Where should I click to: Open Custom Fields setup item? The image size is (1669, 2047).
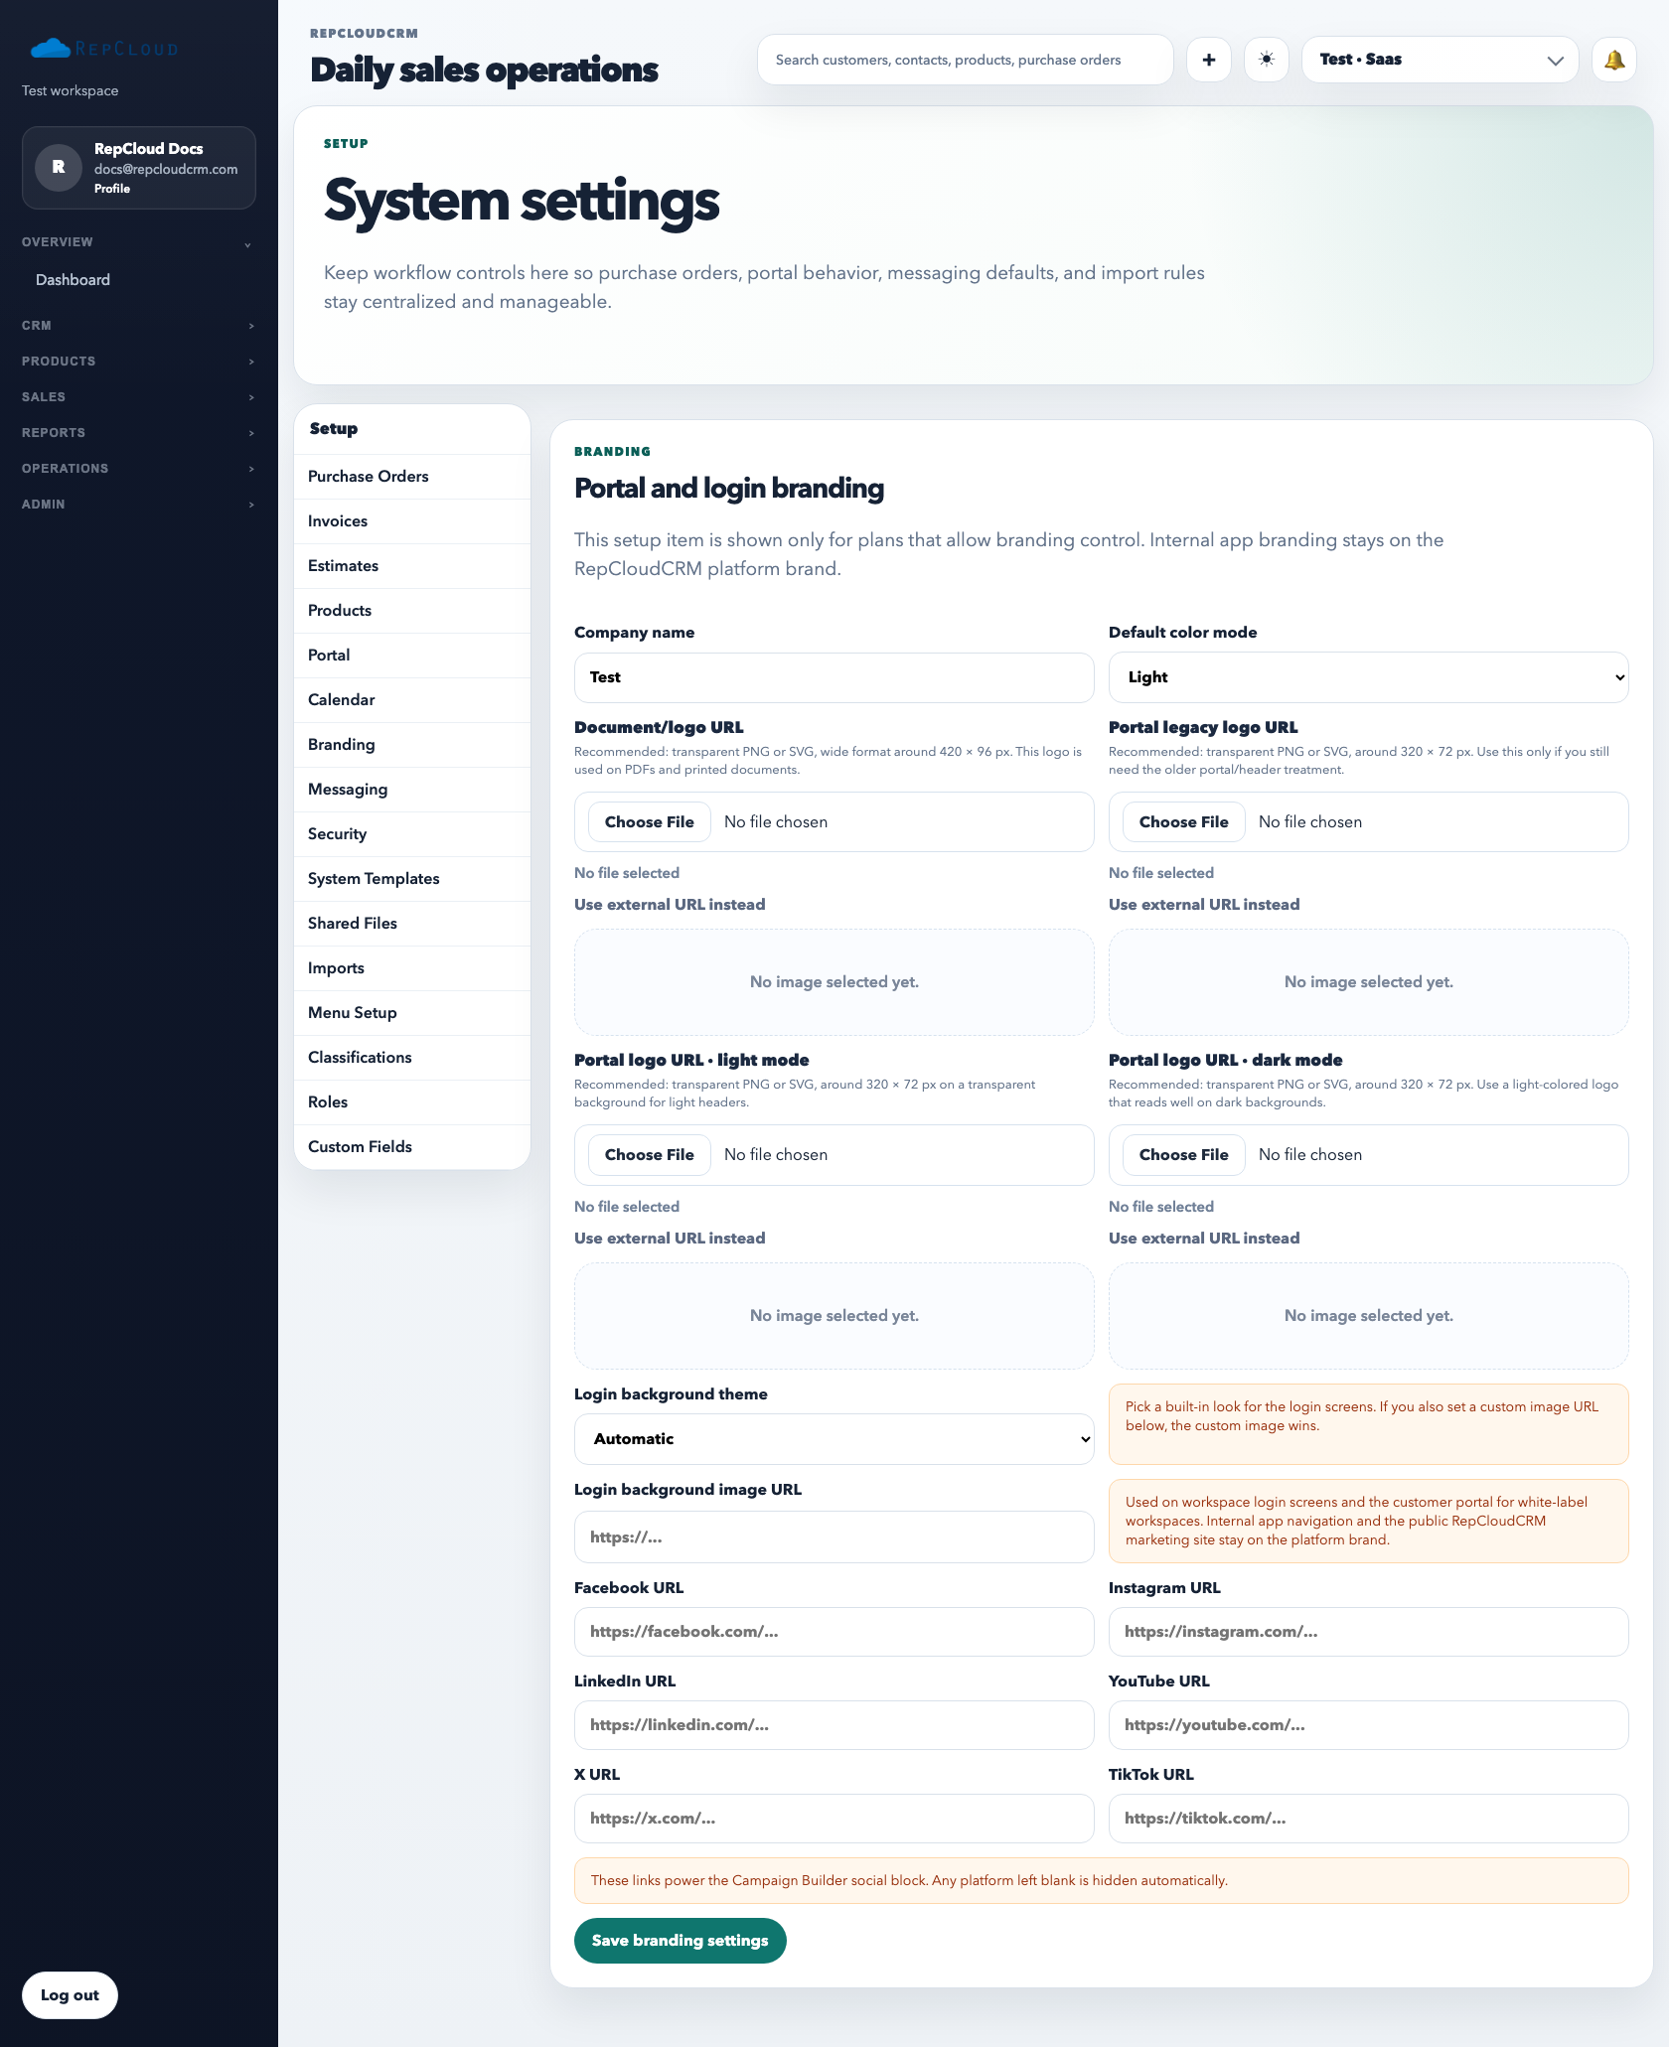pos(412,1147)
